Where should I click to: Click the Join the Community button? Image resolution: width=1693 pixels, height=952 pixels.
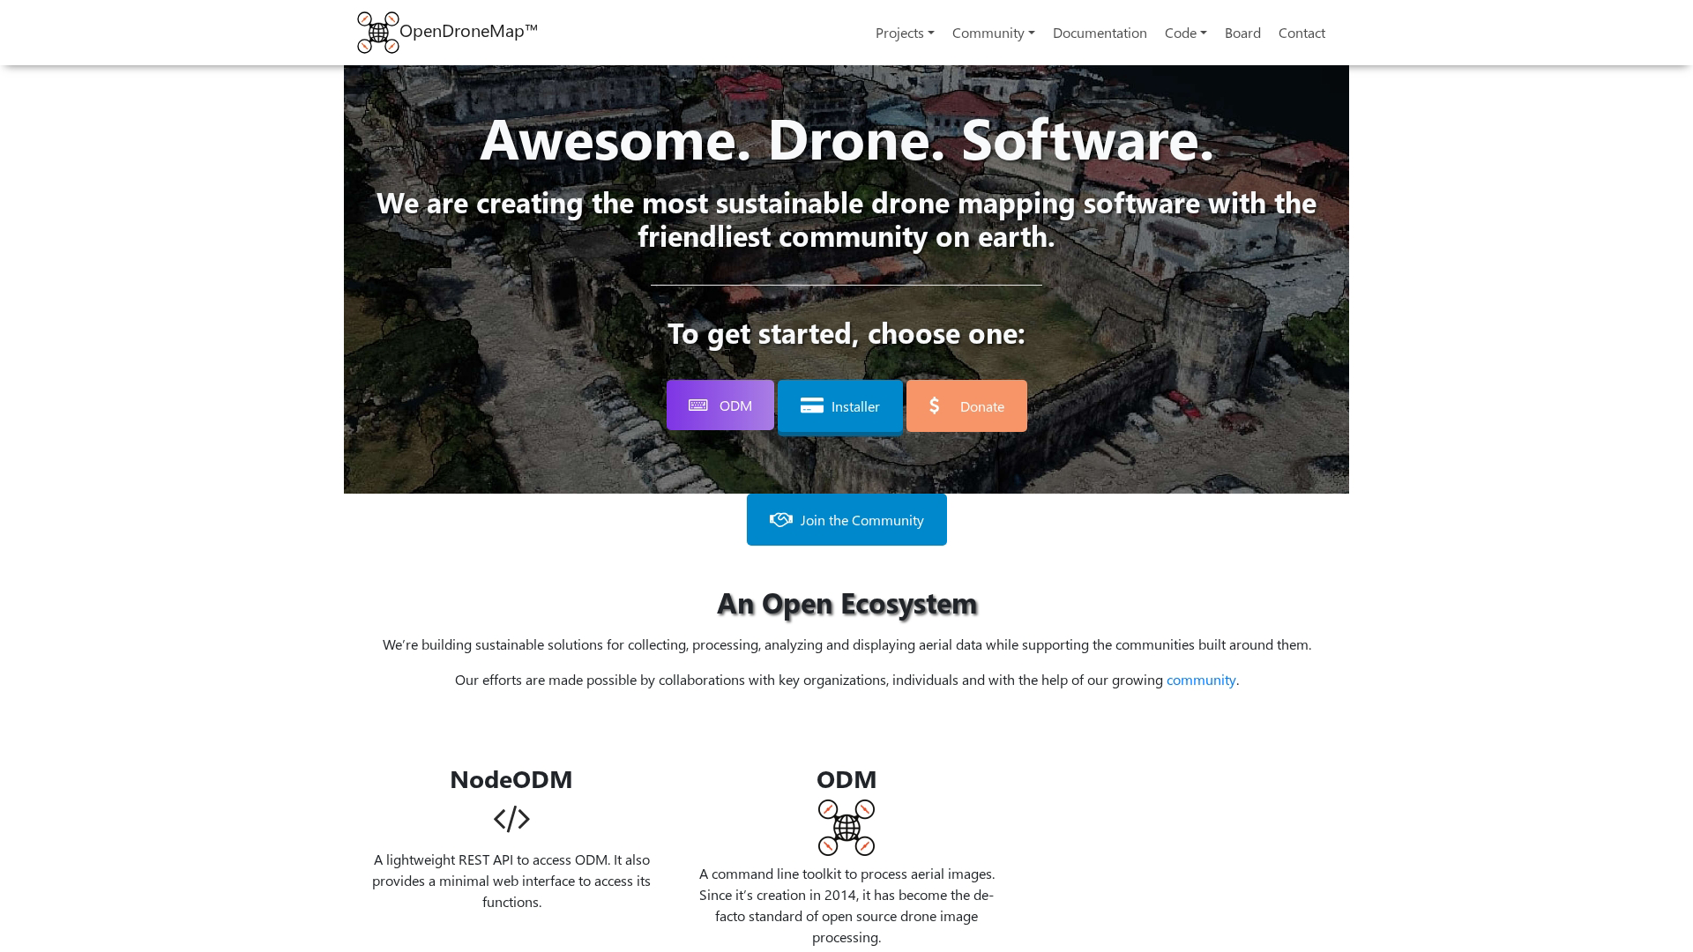pos(846,520)
